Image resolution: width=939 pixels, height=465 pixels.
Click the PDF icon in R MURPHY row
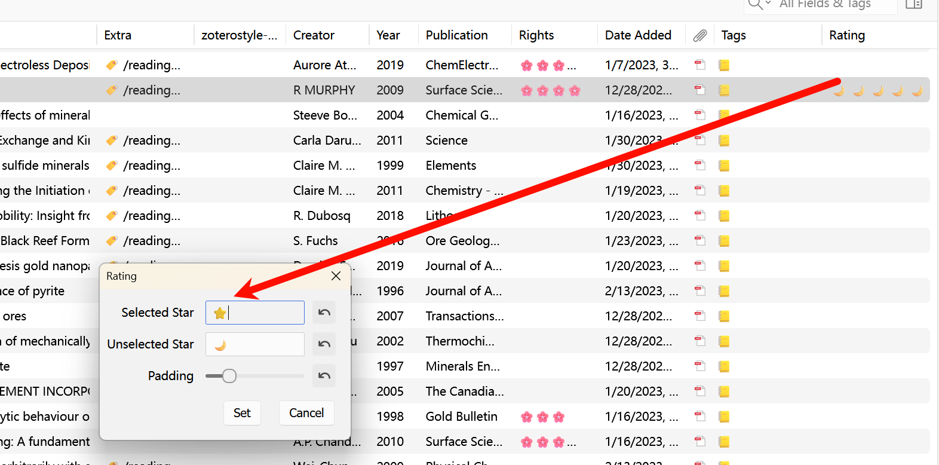[x=700, y=90]
